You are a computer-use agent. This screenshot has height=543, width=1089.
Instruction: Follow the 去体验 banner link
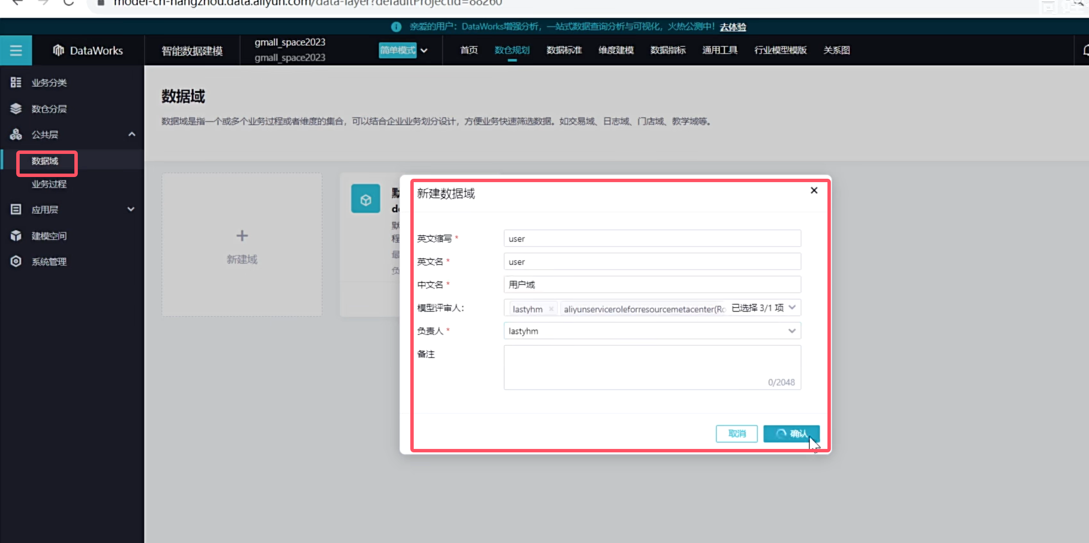tap(733, 27)
